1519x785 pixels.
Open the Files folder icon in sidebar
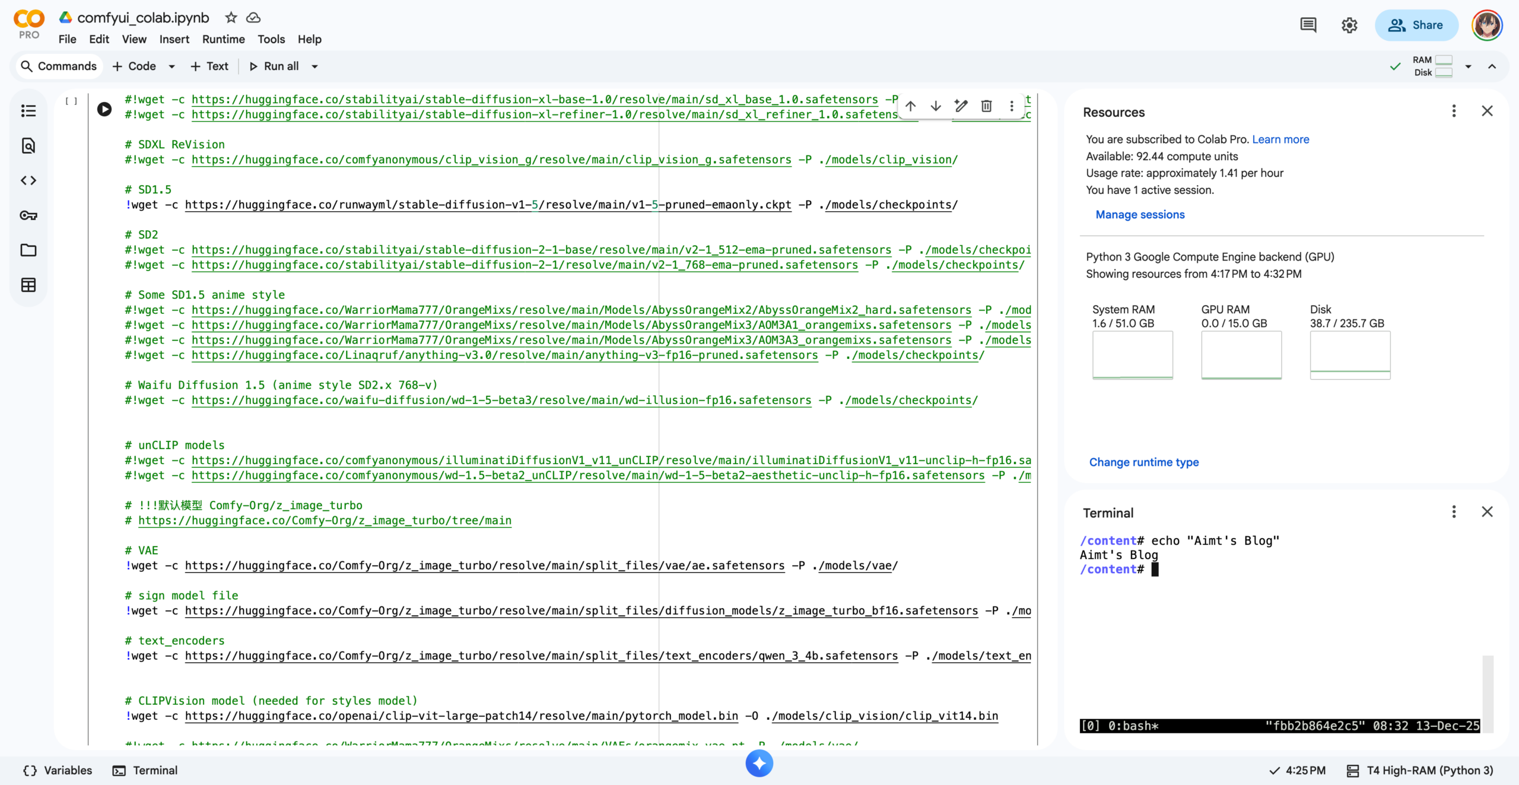click(28, 250)
